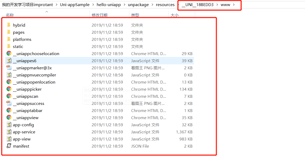Click Chrome icon of __uniapptabbar
Viewport: 305px width, 165px height.
pos(9,110)
